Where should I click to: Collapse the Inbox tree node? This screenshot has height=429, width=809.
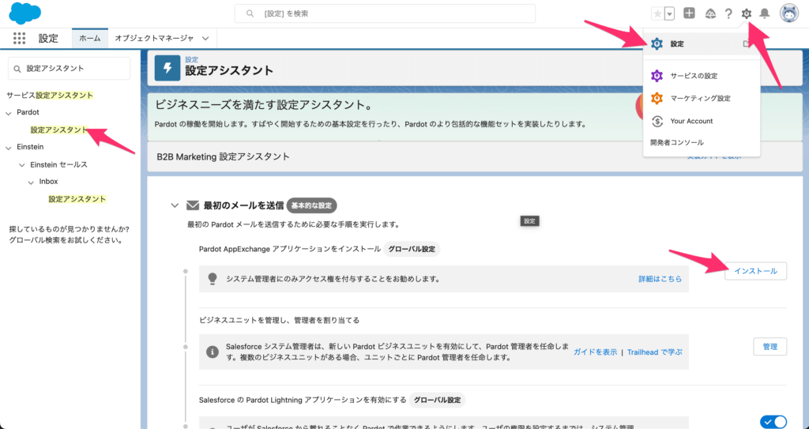(31, 182)
